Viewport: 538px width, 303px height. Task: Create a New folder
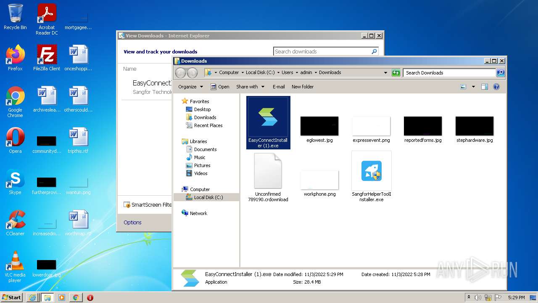(303, 87)
